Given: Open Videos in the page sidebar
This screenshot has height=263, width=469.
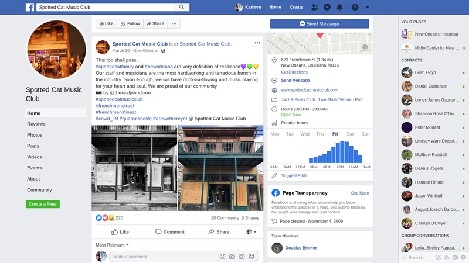Looking at the screenshot, I should point(35,157).
